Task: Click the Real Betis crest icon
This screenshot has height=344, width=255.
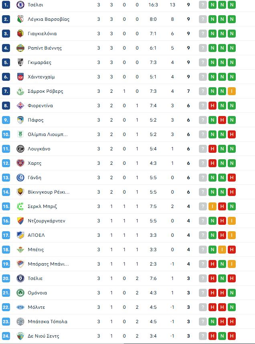Action: [x=20, y=250]
